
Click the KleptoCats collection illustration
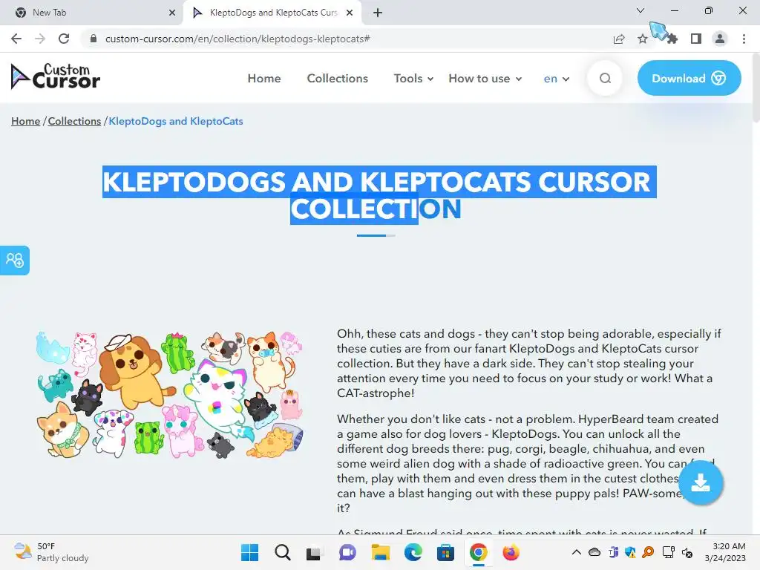tap(170, 395)
